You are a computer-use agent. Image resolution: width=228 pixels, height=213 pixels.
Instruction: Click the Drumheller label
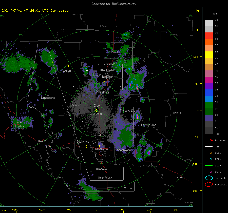pos(148,125)
